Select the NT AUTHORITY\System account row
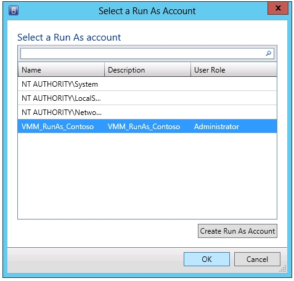This screenshot has width=294, height=281. (x=147, y=84)
